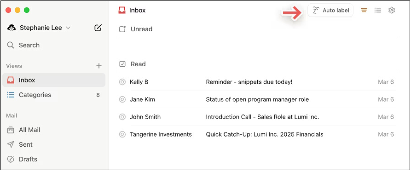The width and height of the screenshot is (411, 172).
Task: Click the Auto label button
Action: (x=330, y=10)
